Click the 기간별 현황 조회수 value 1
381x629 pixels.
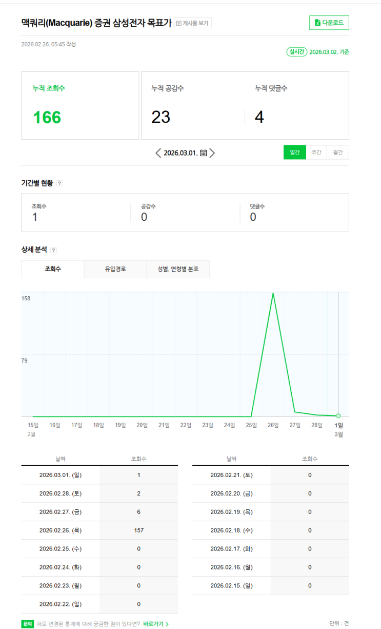34,217
